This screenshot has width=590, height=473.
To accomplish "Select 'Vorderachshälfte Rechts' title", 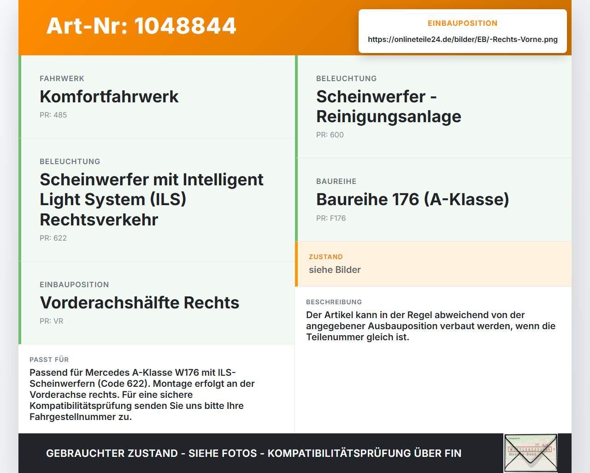I will [x=140, y=302].
